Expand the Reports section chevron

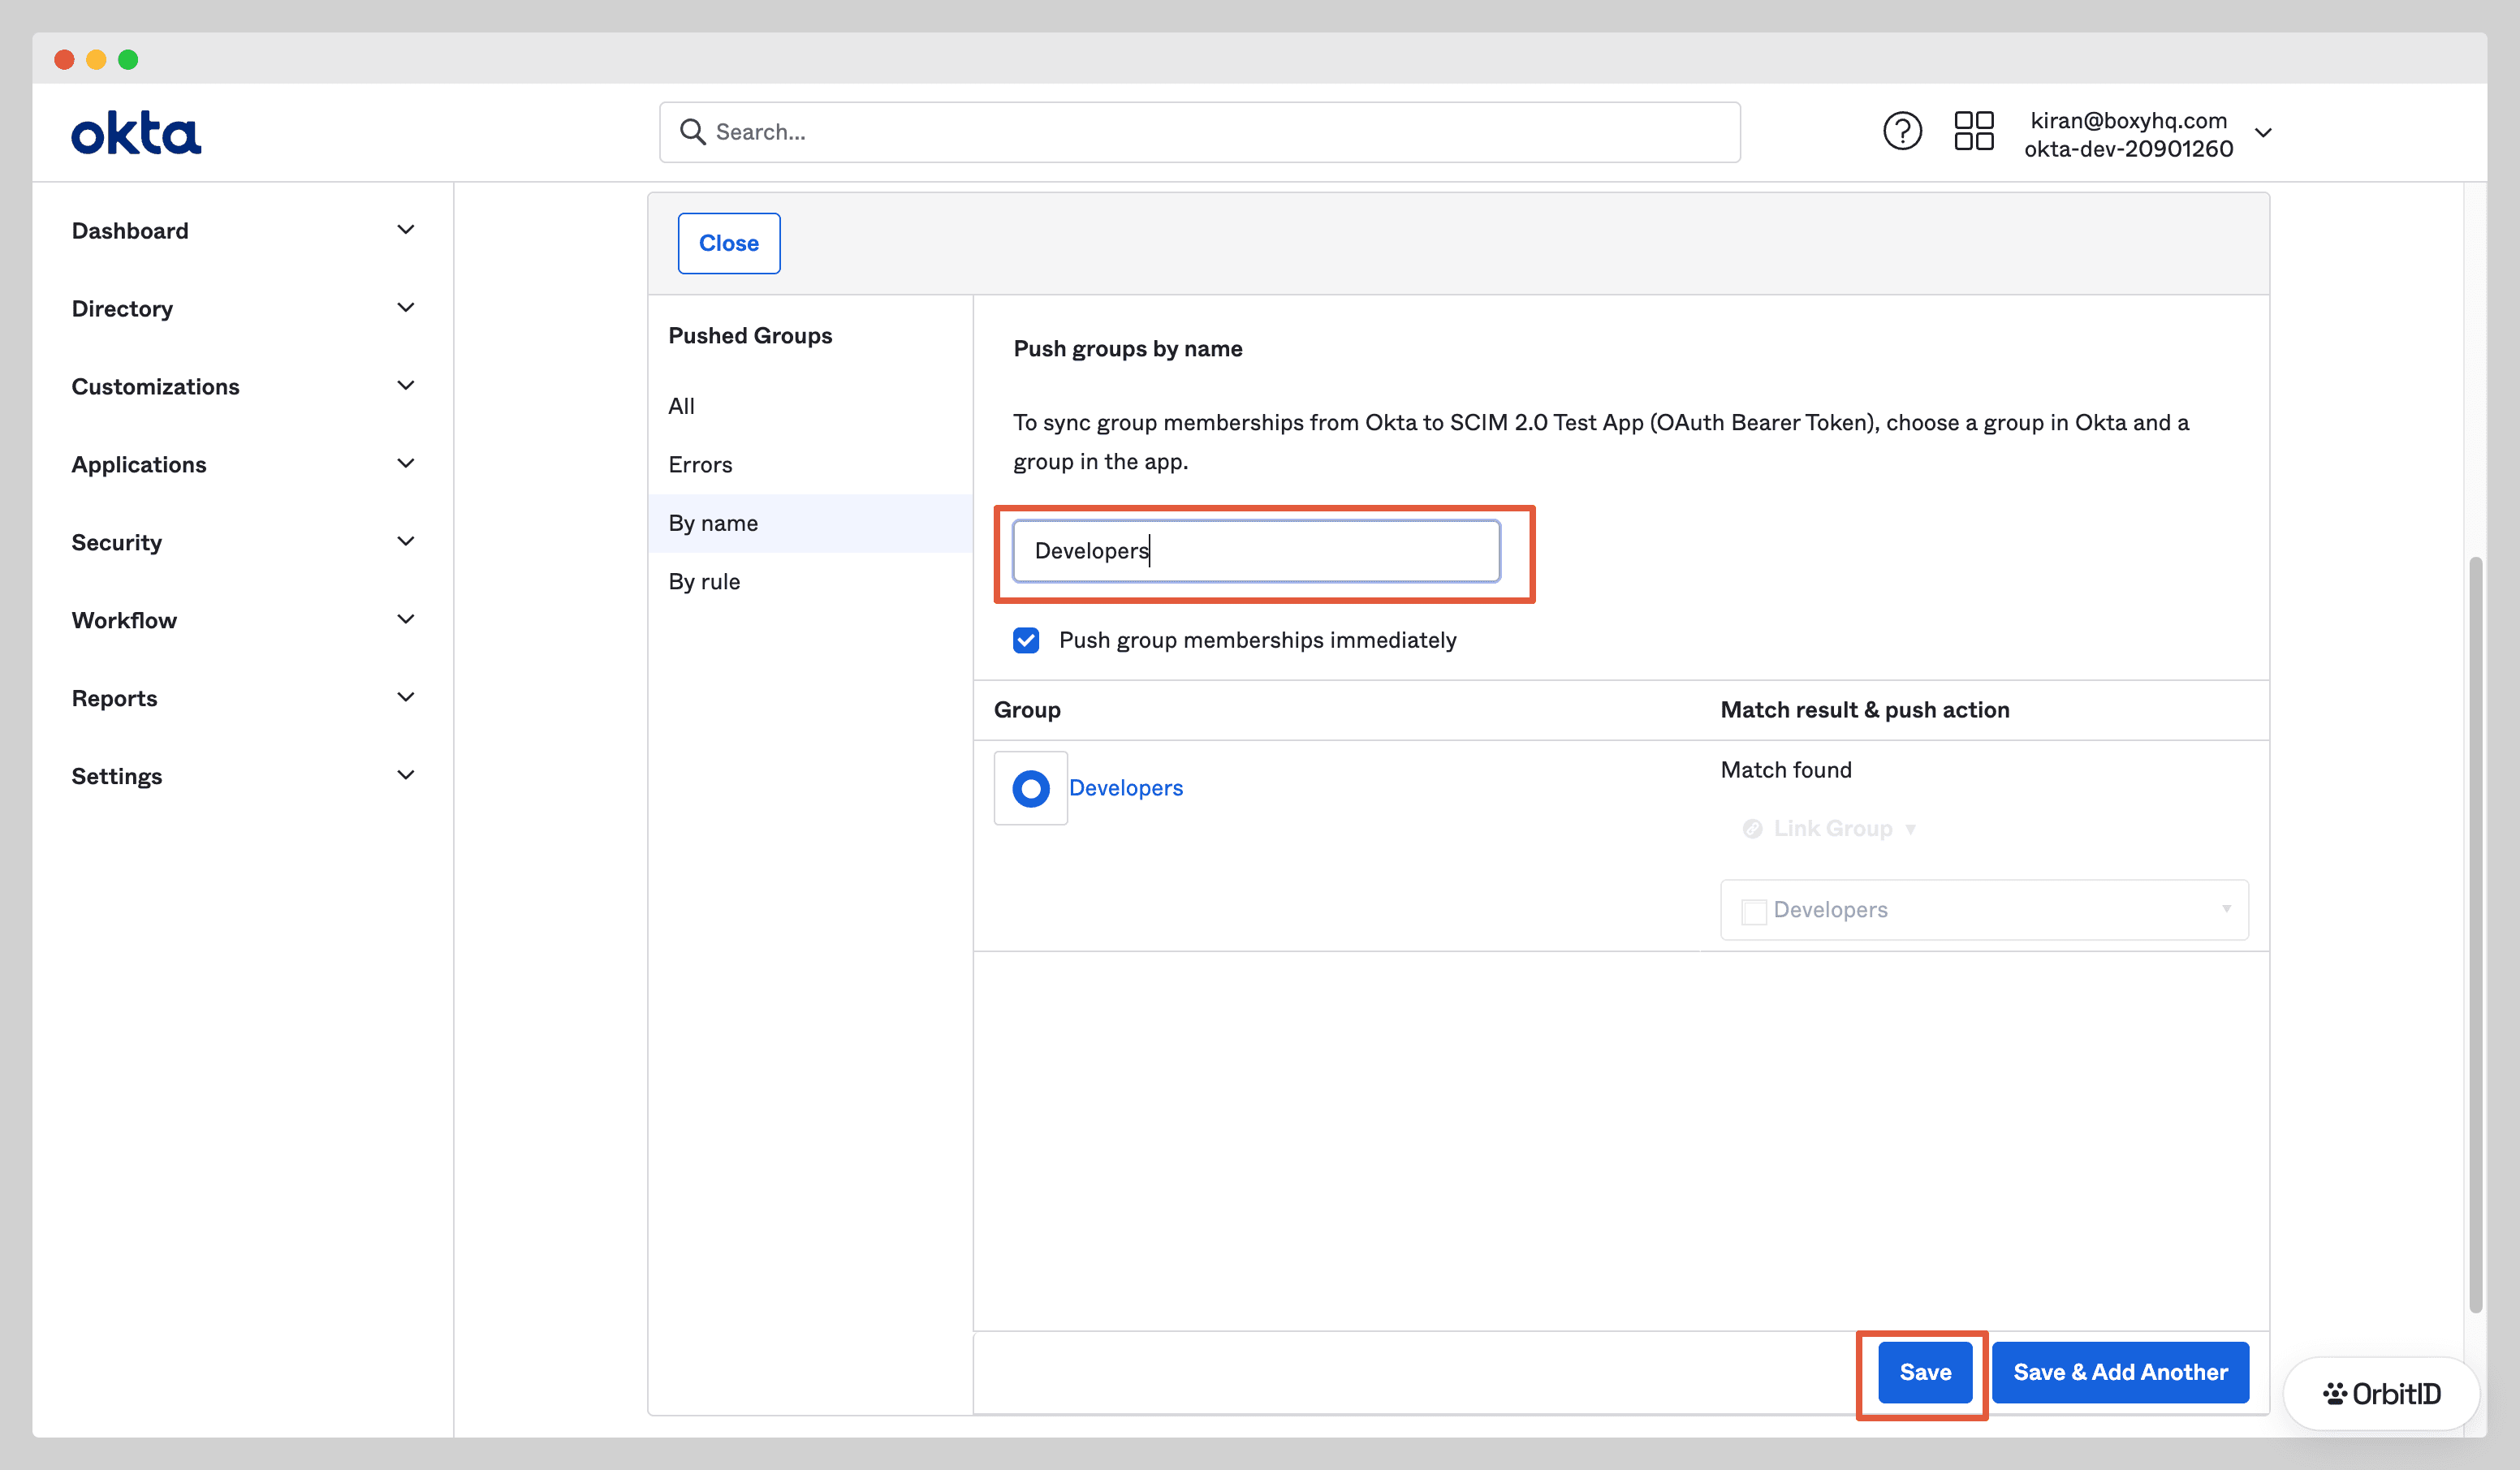pos(405,698)
